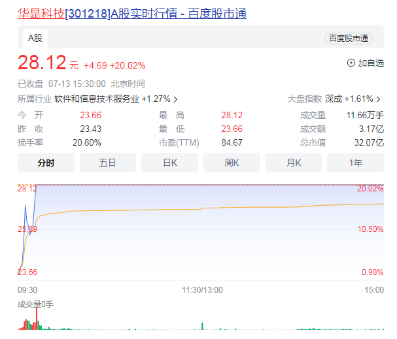Switch to the 五日 chart tab

click(107, 163)
